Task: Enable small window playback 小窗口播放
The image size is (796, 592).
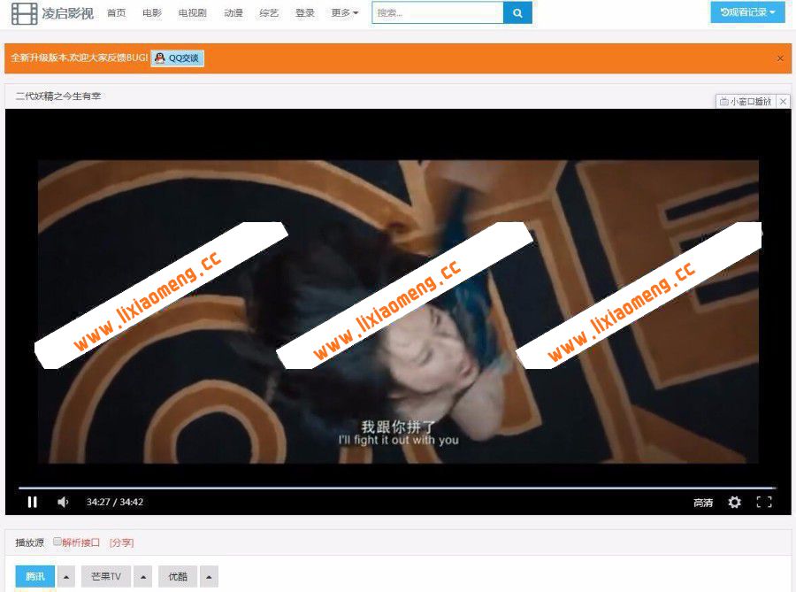Action: point(746,102)
